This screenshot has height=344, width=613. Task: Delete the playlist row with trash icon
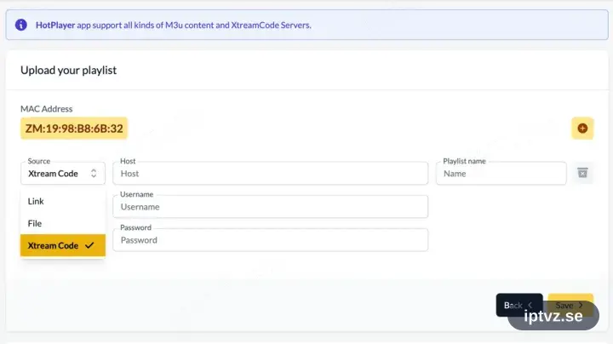tap(582, 173)
